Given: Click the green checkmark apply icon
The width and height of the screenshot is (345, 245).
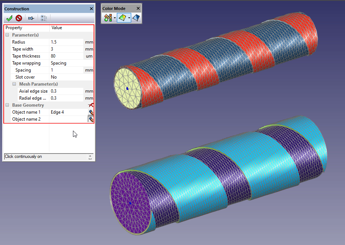Looking at the screenshot, I should coord(10,18).
